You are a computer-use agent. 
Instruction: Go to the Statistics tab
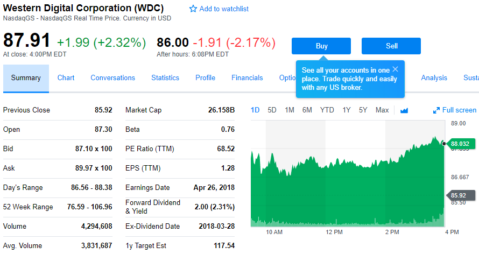tap(165, 78)
